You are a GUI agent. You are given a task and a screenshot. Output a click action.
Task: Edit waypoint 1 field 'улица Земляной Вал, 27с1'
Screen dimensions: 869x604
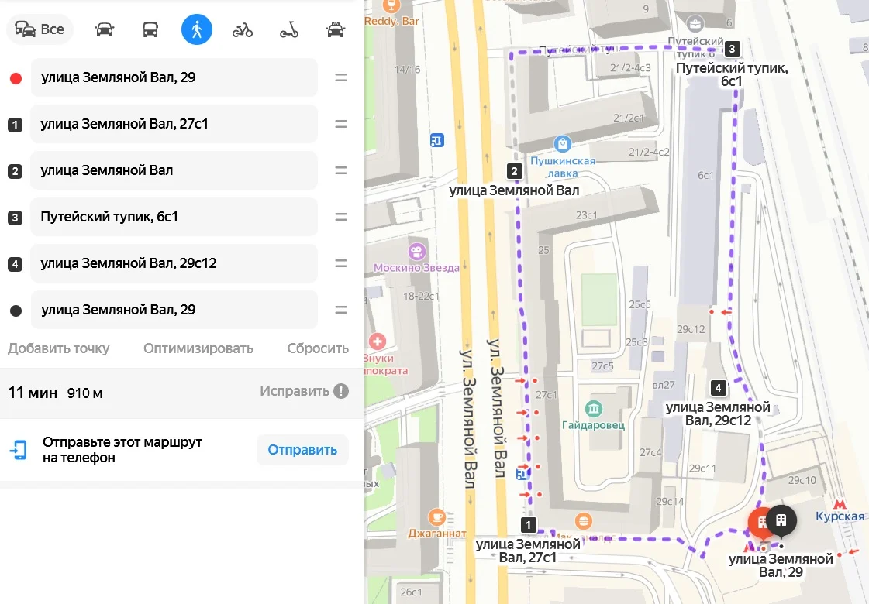click(174, 124)
